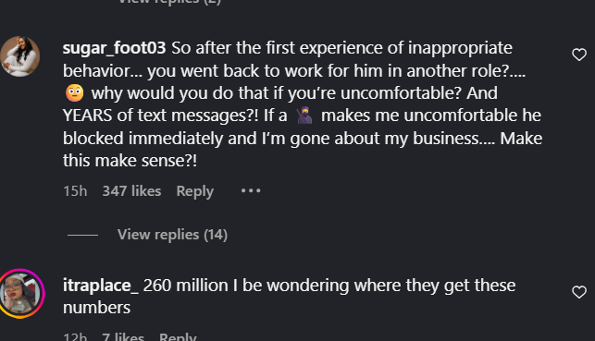Open sugar_foot03's profile picture

19,56
